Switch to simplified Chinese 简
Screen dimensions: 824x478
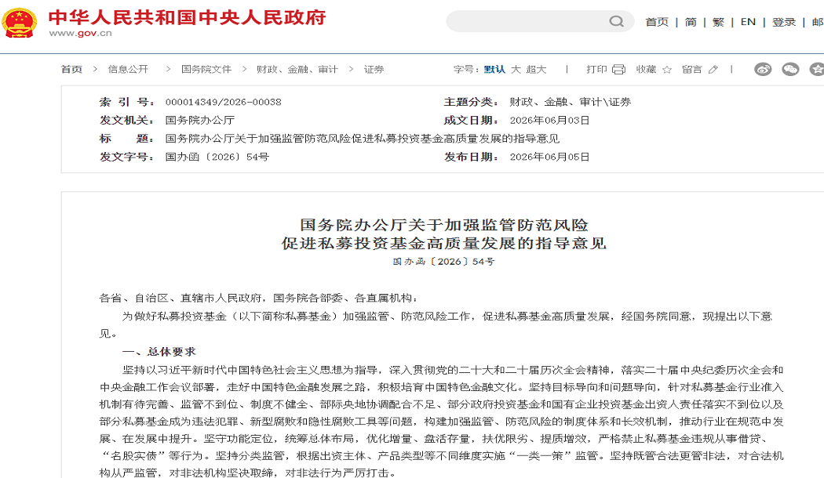click(691, 22)
